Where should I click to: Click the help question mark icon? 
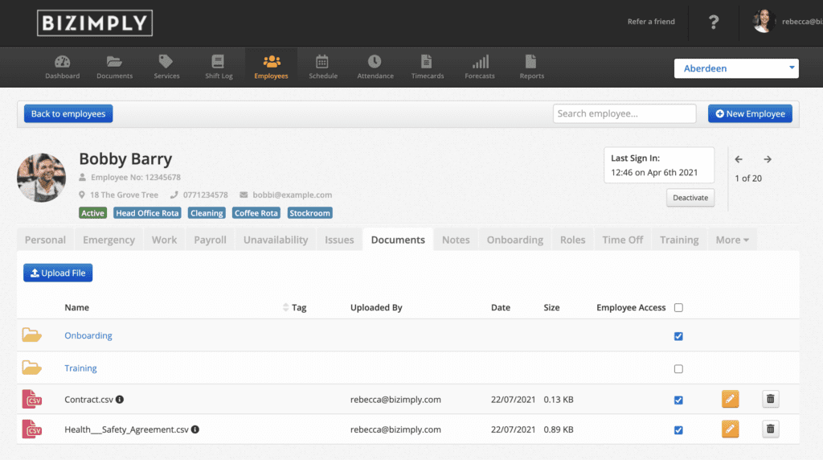pos(713,22)
